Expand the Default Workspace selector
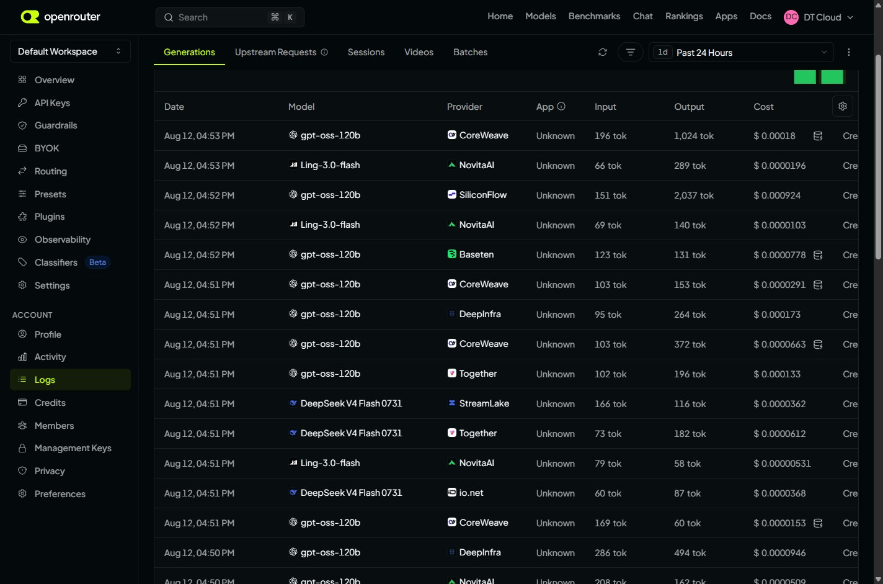Image resolution: width=883 pixels, height=584 pixels. point(70,52)
